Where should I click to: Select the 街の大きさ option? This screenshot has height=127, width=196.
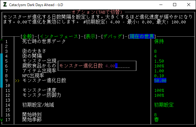(x=35, y=51)
